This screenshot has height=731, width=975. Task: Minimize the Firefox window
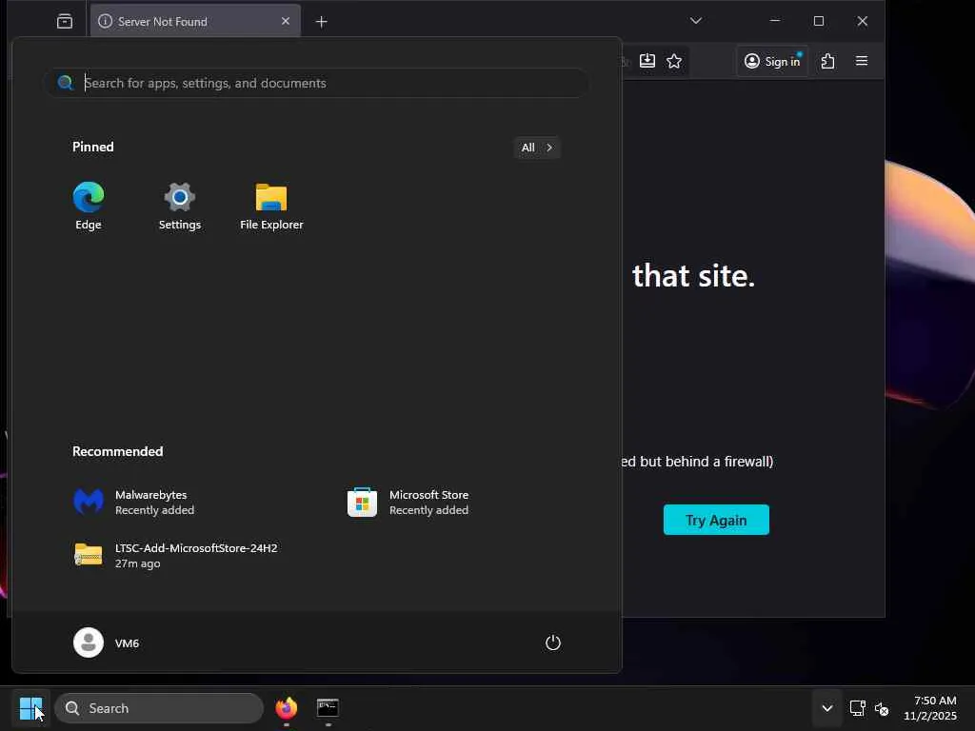775,21
